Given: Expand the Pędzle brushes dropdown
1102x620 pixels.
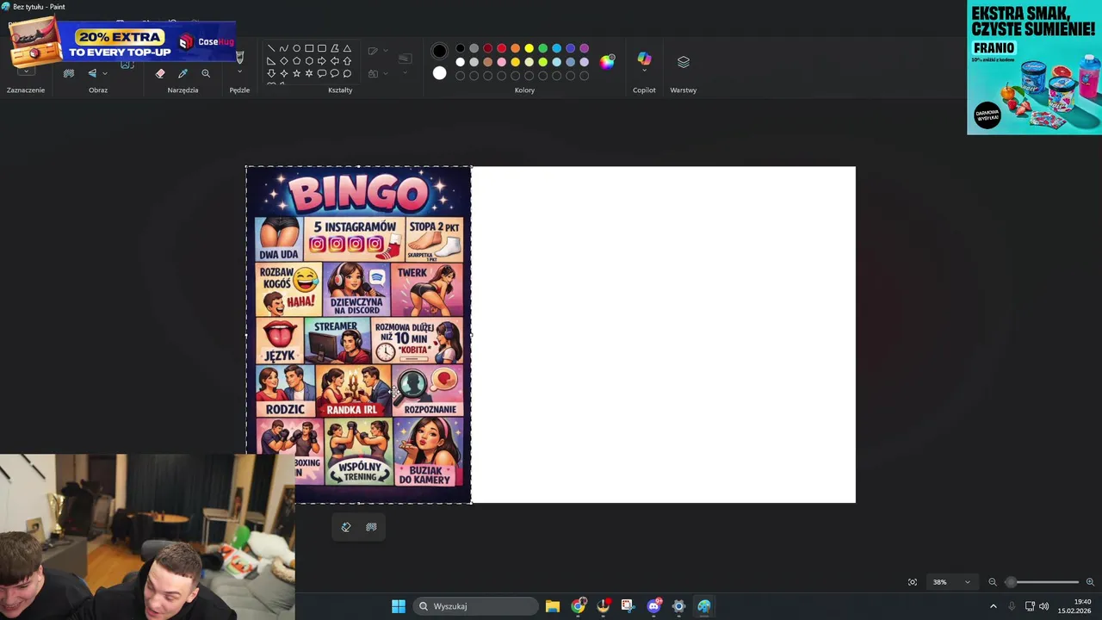Looking at the screenshot, I should (239, 71).
